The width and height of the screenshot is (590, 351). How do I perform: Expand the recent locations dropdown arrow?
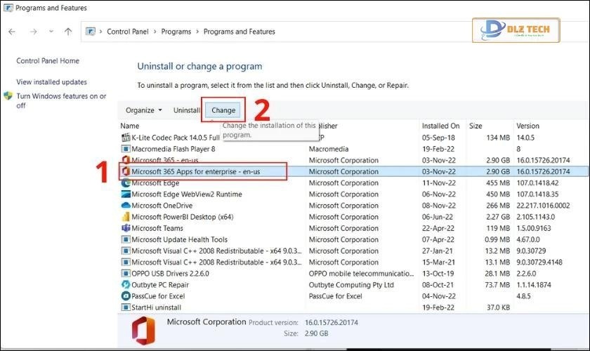pos(51,32)
